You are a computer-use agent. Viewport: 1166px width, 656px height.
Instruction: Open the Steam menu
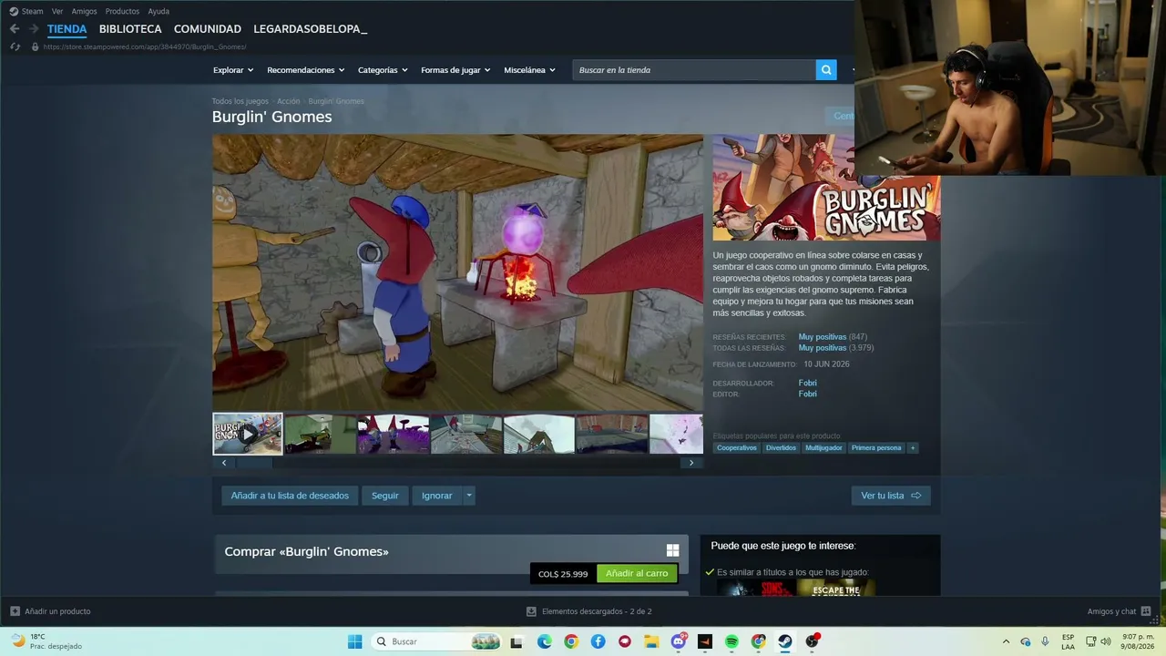click(32, 11)
